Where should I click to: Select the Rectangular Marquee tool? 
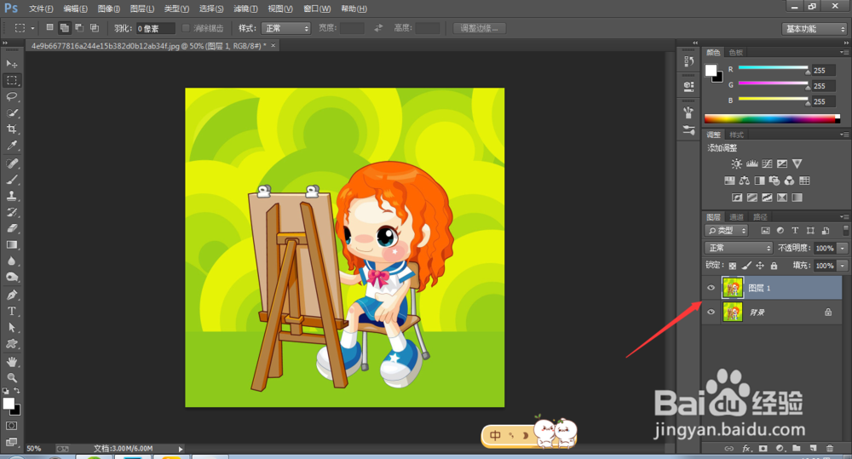(11, 80)
